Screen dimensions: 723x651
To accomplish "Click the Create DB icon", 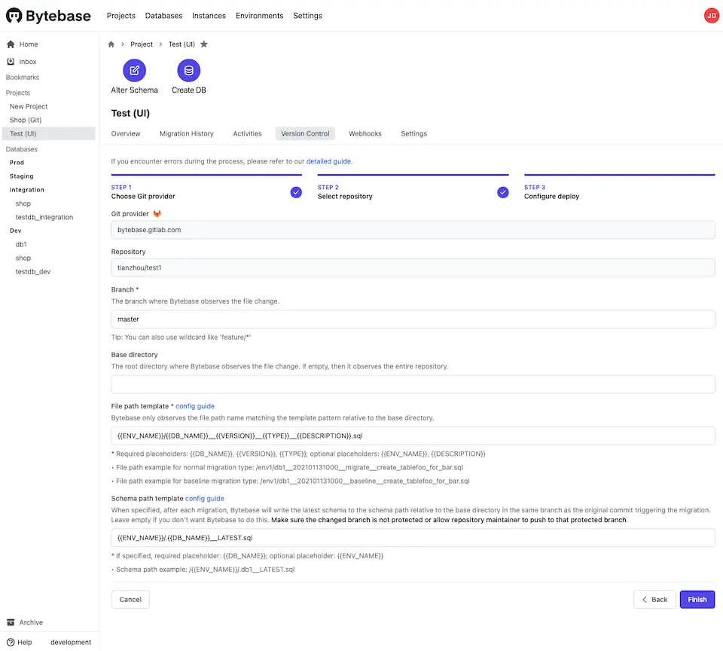I will point(188,71).
